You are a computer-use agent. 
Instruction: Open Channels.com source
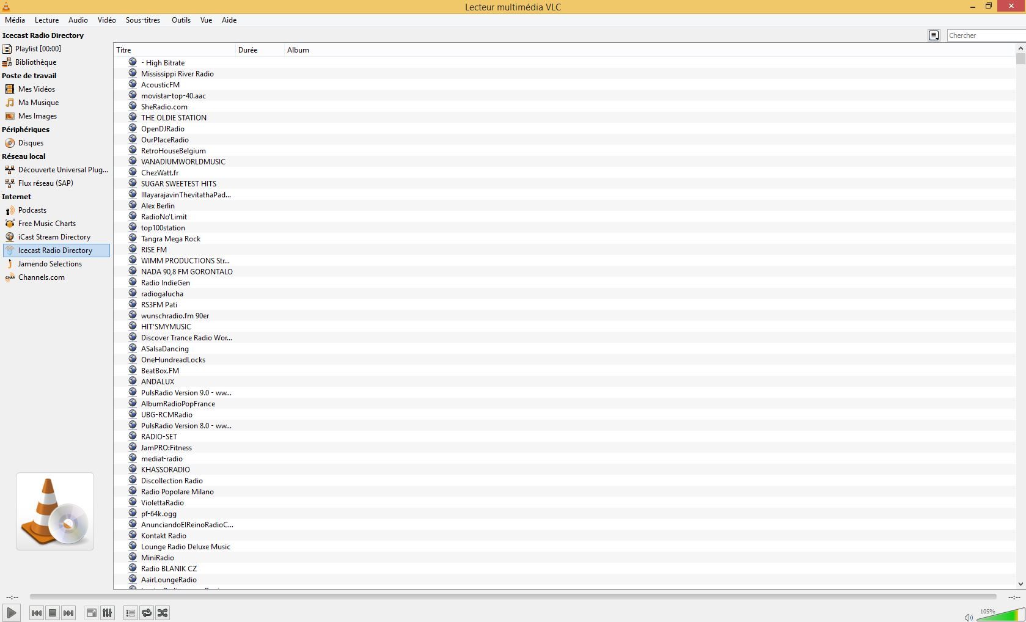coord(42,277)
